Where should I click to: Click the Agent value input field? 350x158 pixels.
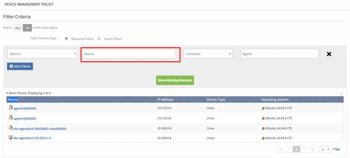(x=280, y=54)
